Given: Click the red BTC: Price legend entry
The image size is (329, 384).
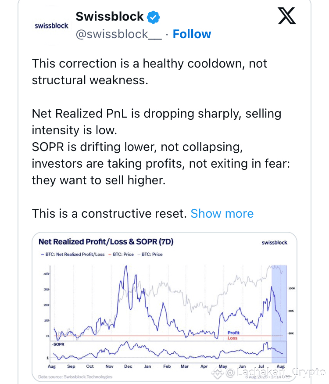Looking at the screenshot, I should click(x=121, y=255).
